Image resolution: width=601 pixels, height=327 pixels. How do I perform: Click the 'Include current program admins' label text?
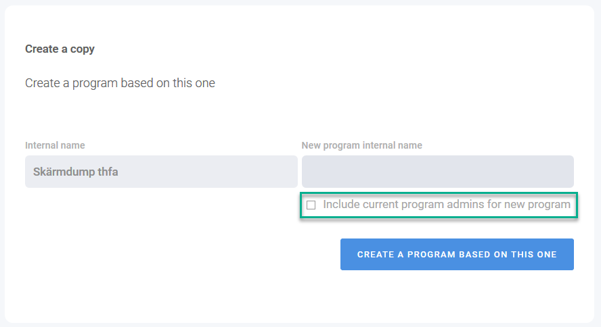click(447, 204)
